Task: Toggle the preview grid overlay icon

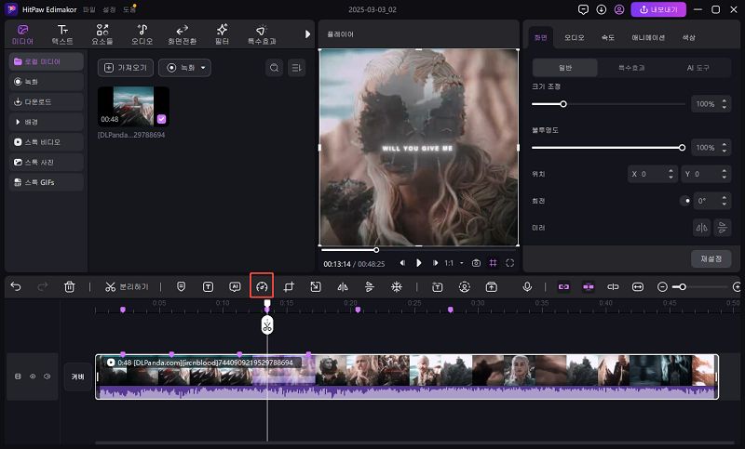Action: point(493,263)
